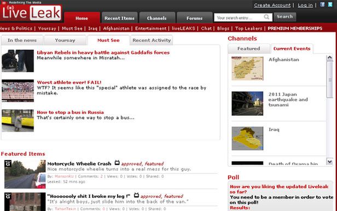Open Worst athlete ever FAIL headline
Screen dimensions: 337x211
click(x=69, y=82)
